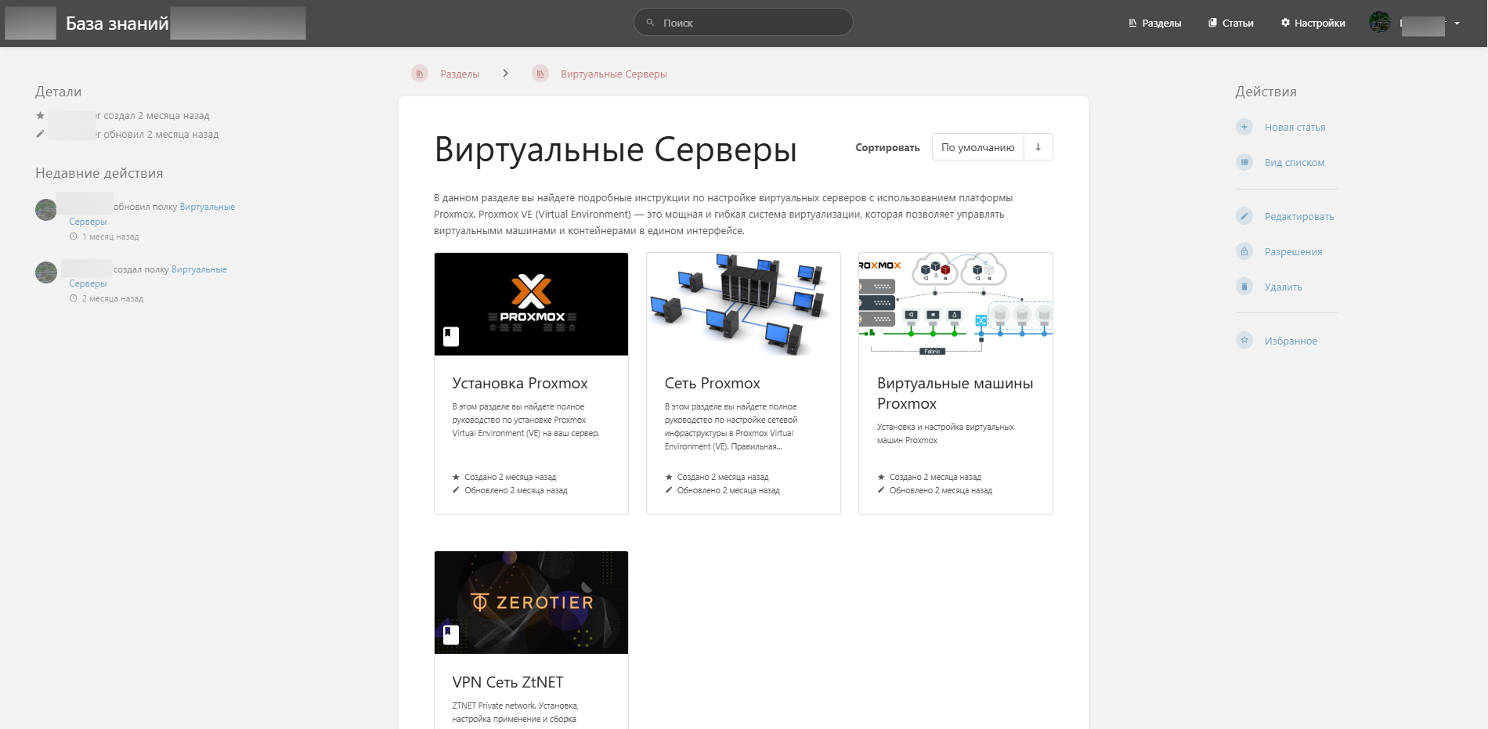The height and width of the screenshot is (729, 1488).
Task: Open the Сеть Proxmox card image
Action: point(743,304)
